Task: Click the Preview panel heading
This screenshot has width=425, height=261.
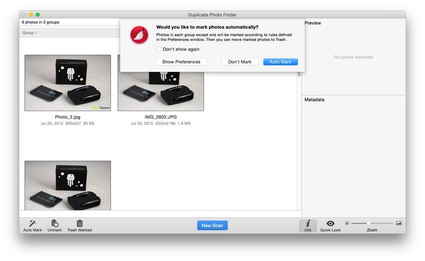Action: tap(312, 23)
